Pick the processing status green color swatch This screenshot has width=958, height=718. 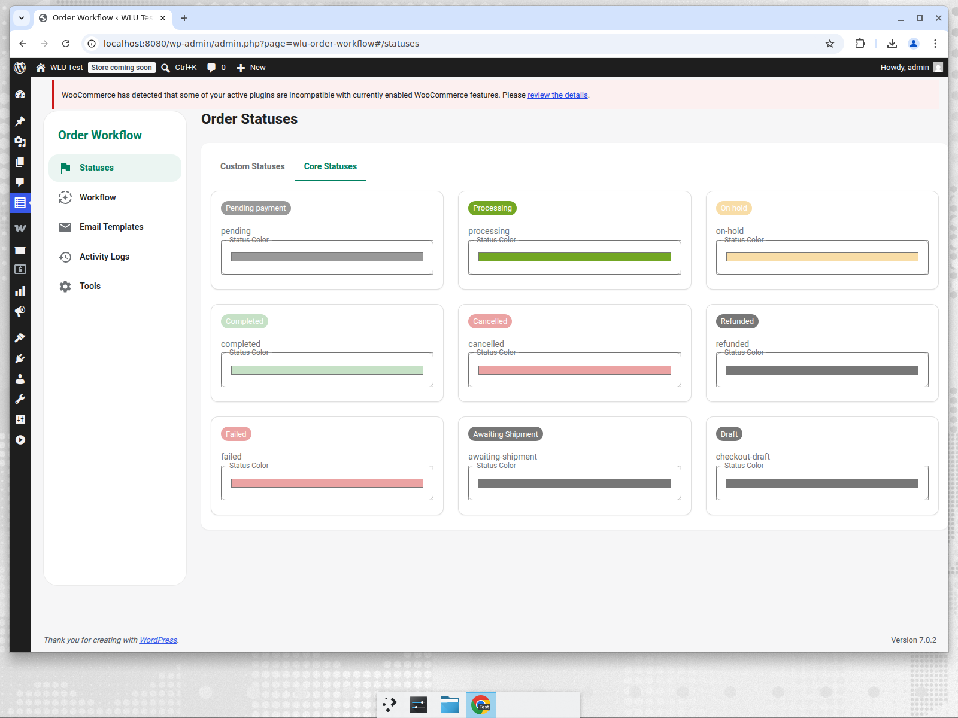tap(575, 257)
